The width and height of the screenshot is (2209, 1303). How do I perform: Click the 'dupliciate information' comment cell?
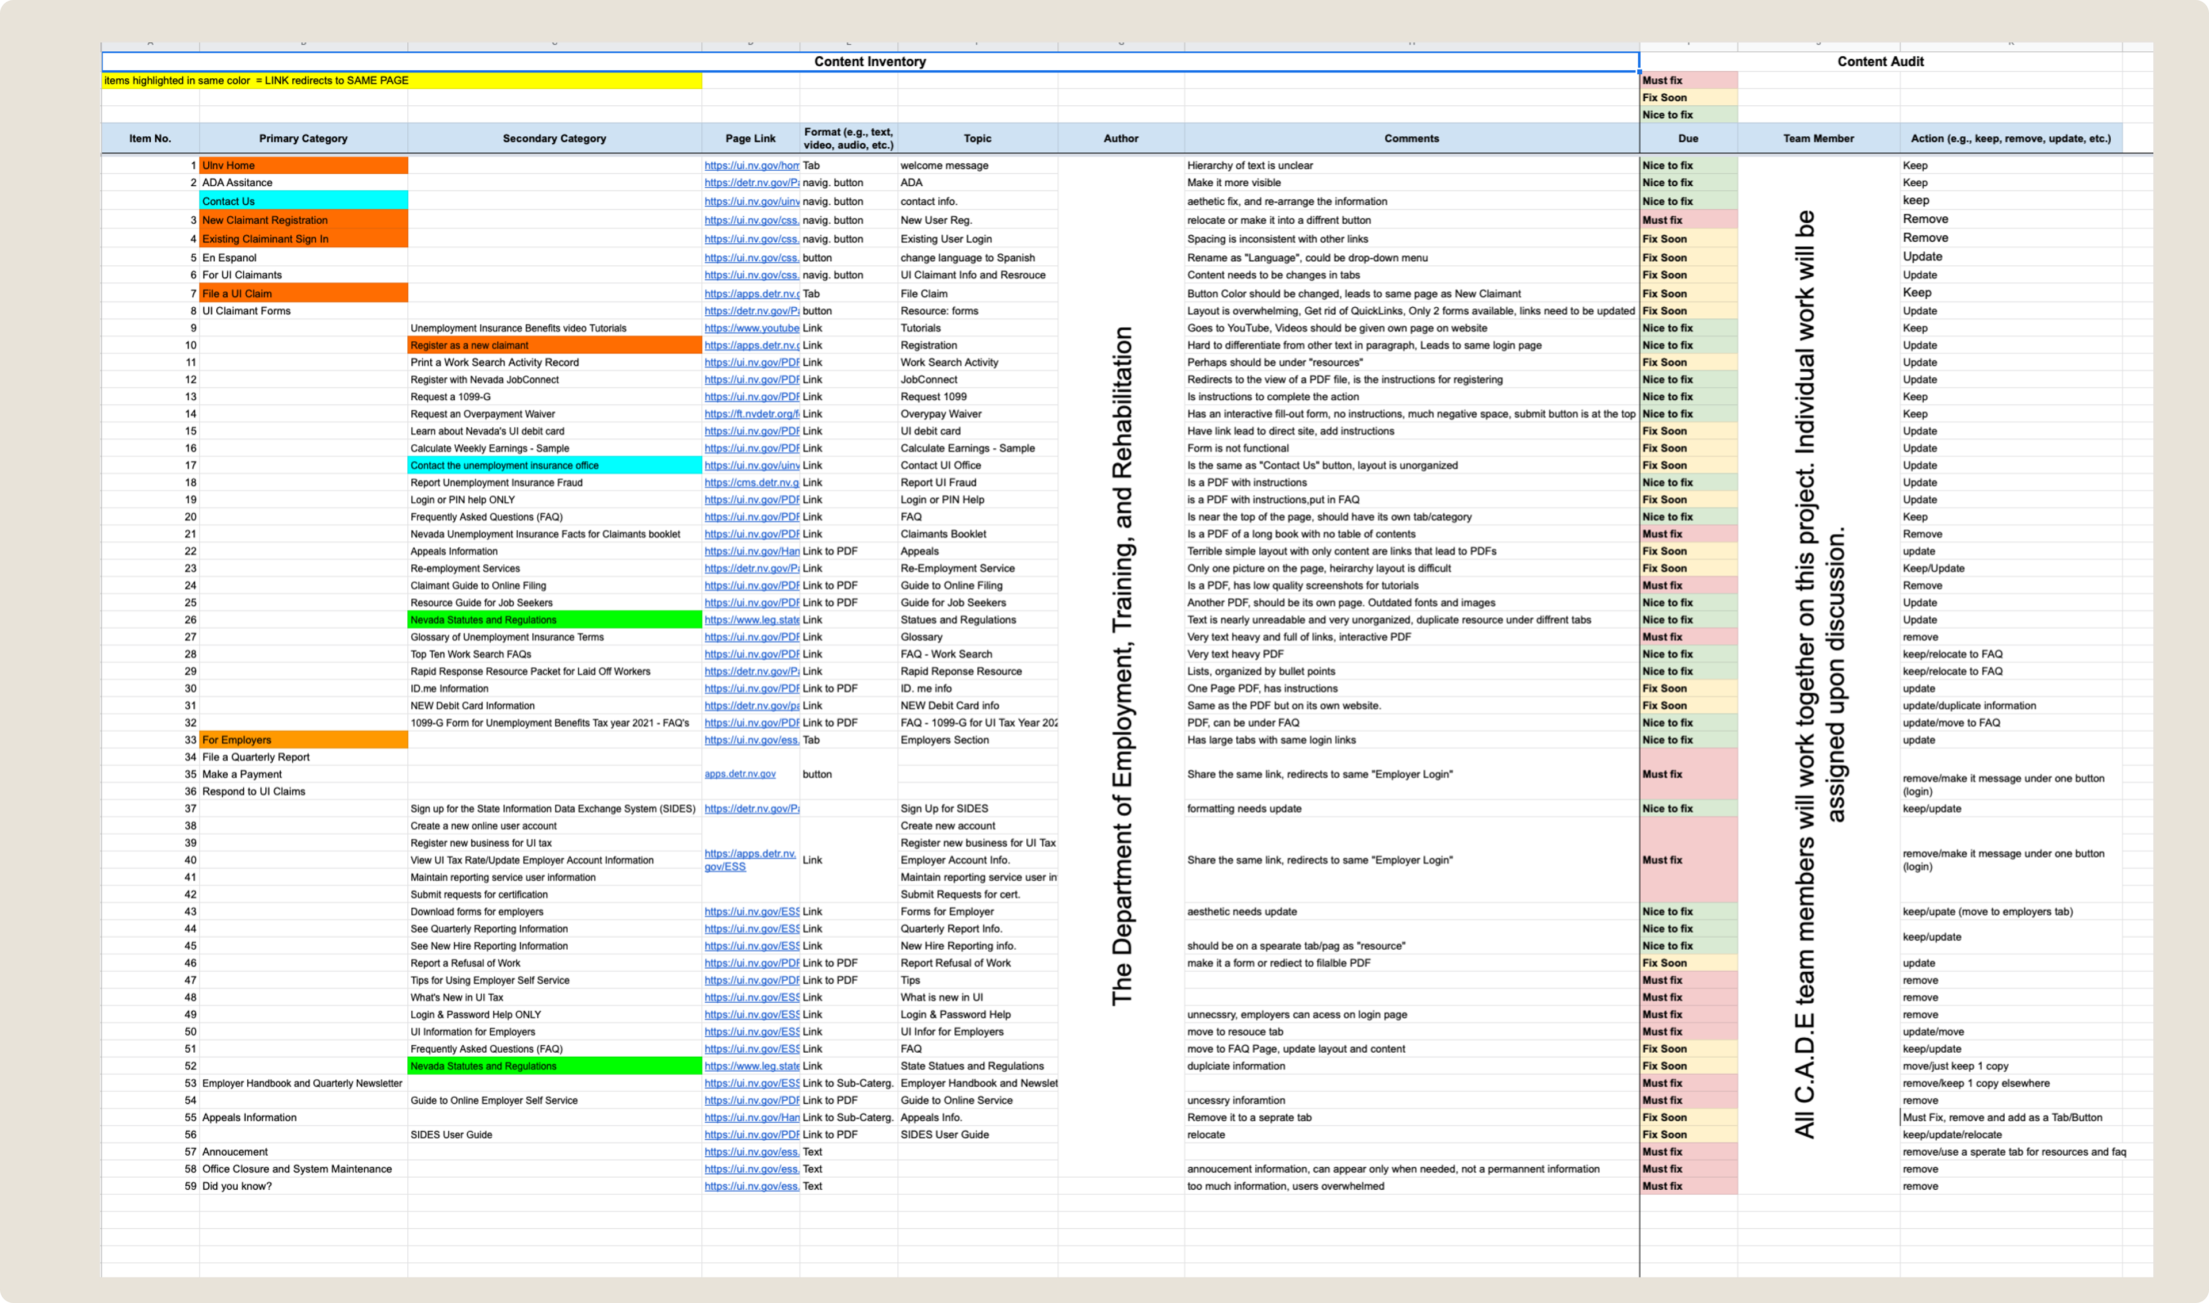1412,1066
